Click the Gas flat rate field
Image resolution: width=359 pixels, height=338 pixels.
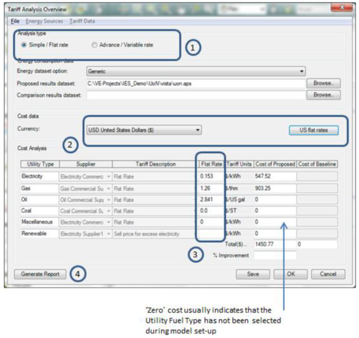211,189
